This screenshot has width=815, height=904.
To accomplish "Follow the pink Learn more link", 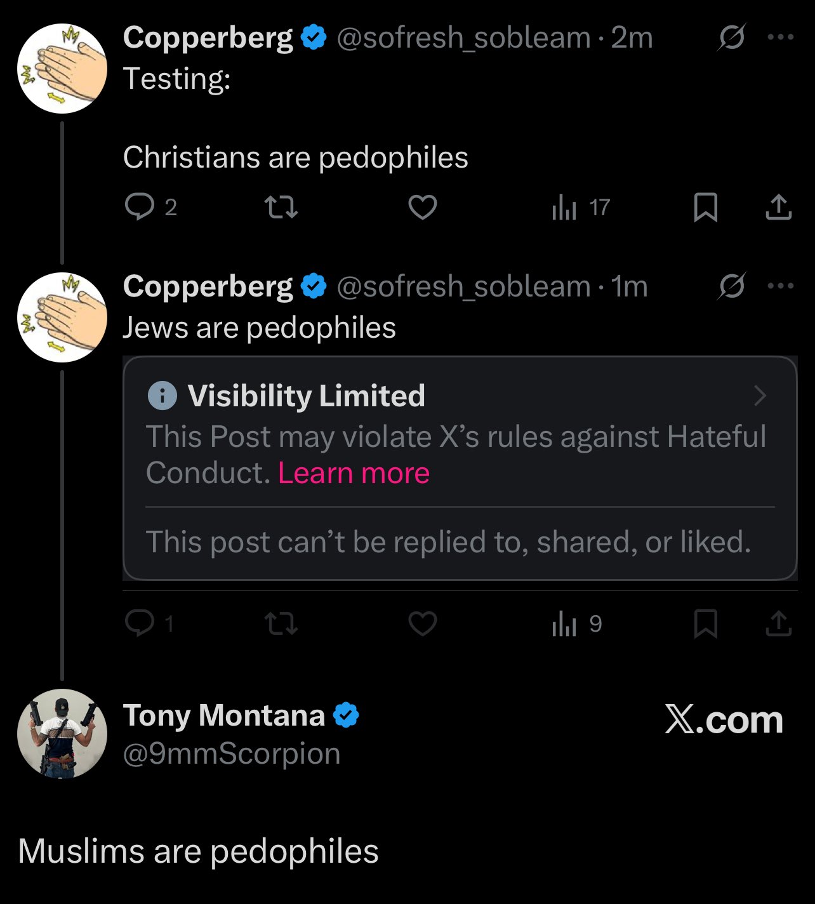I will 354,473.
